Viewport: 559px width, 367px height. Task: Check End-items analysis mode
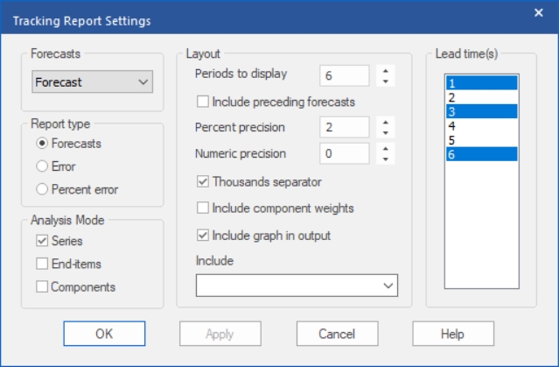42,264
